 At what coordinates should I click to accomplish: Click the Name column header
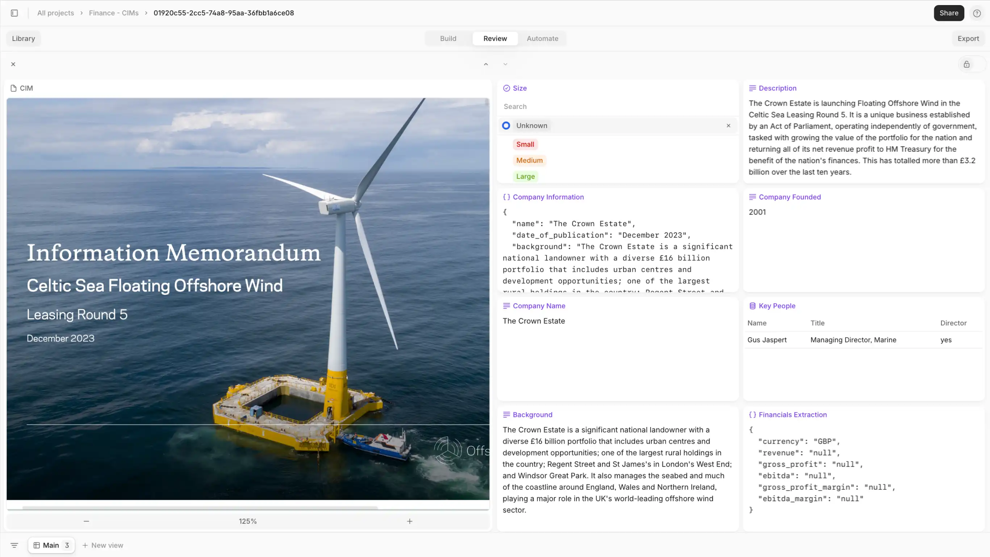[757, 323]
